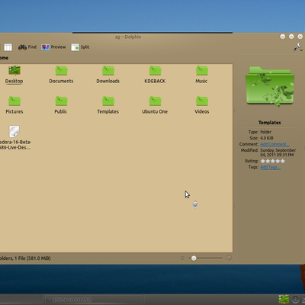Image resolution: width=305 pixels, height=305 pixels.
Task: Click the Size value 4.0 KiB
Action: [x=267, y=138]
